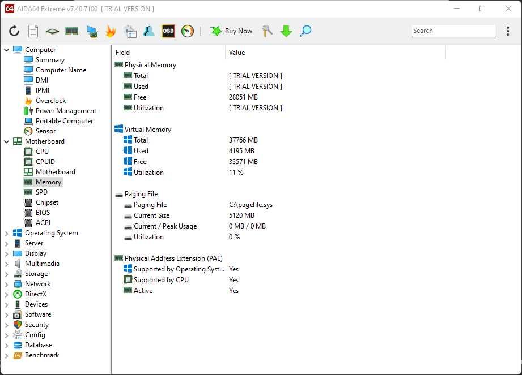Expand the Multimedia tree node
The height and width of the screenshot is (375, 522).
tap(6, 264)
